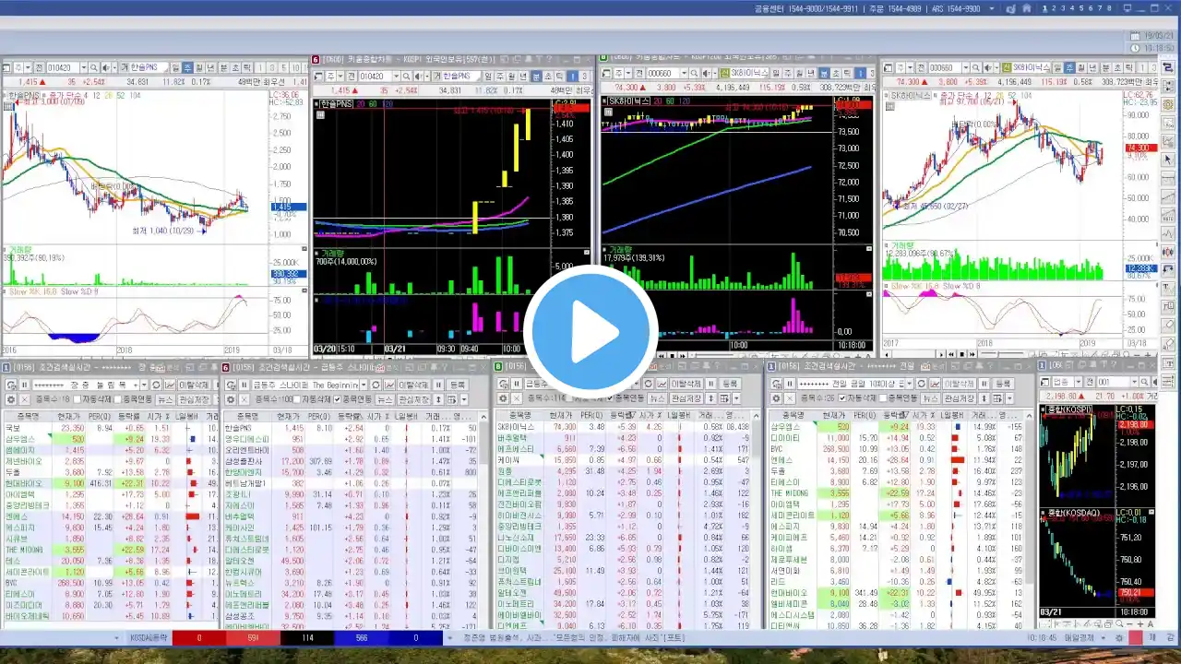Click table layout icon in 급등주 스나이퍼 panel
Viewport: 1181px width, 664px height.
click(x=452, y=398)
